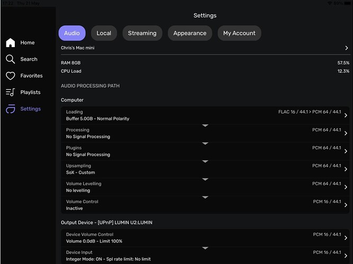The height and width of the screenshot is (264, 353).
Task: Click the 12.3% CPU load value
Action: [343, 71]
